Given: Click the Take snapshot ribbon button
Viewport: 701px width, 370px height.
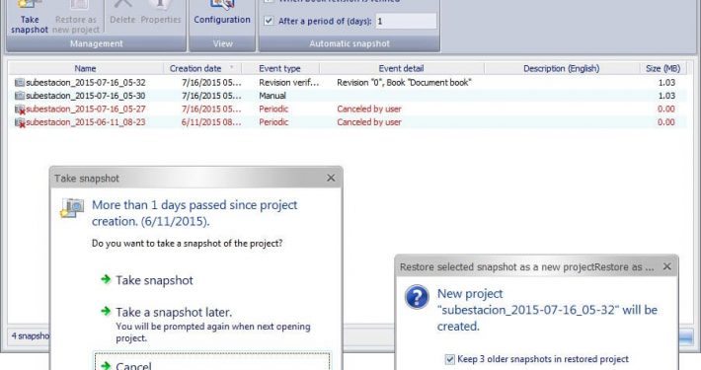Looking at the screenshot, I should click(x=29, y=17).
